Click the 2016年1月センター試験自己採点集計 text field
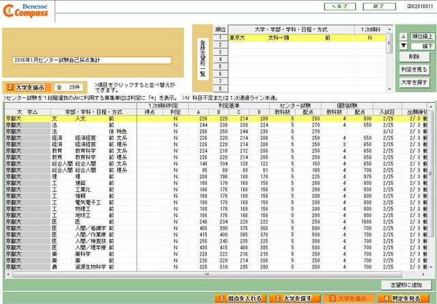This screenshot has width=437, height=304. (91, 61)
